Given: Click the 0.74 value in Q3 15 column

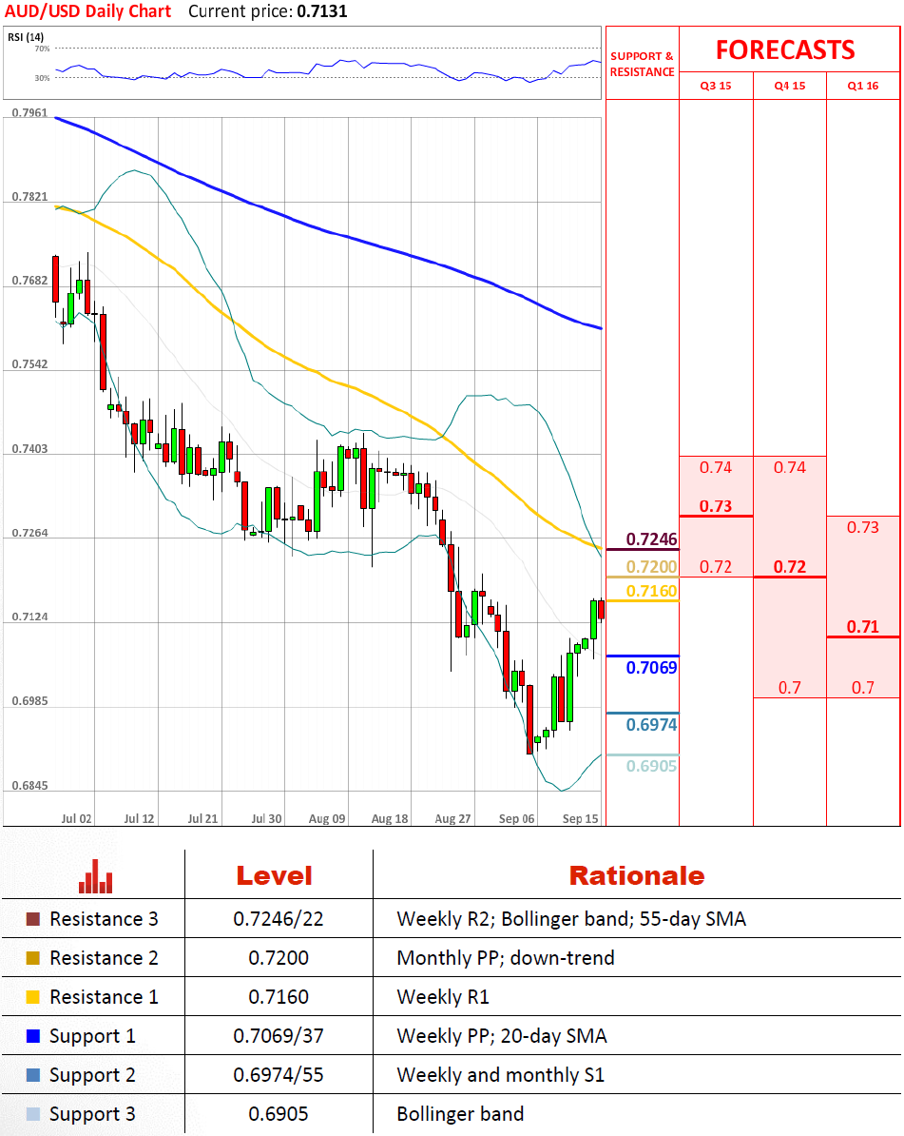Looking at the screenshot, I should (716, 467).
